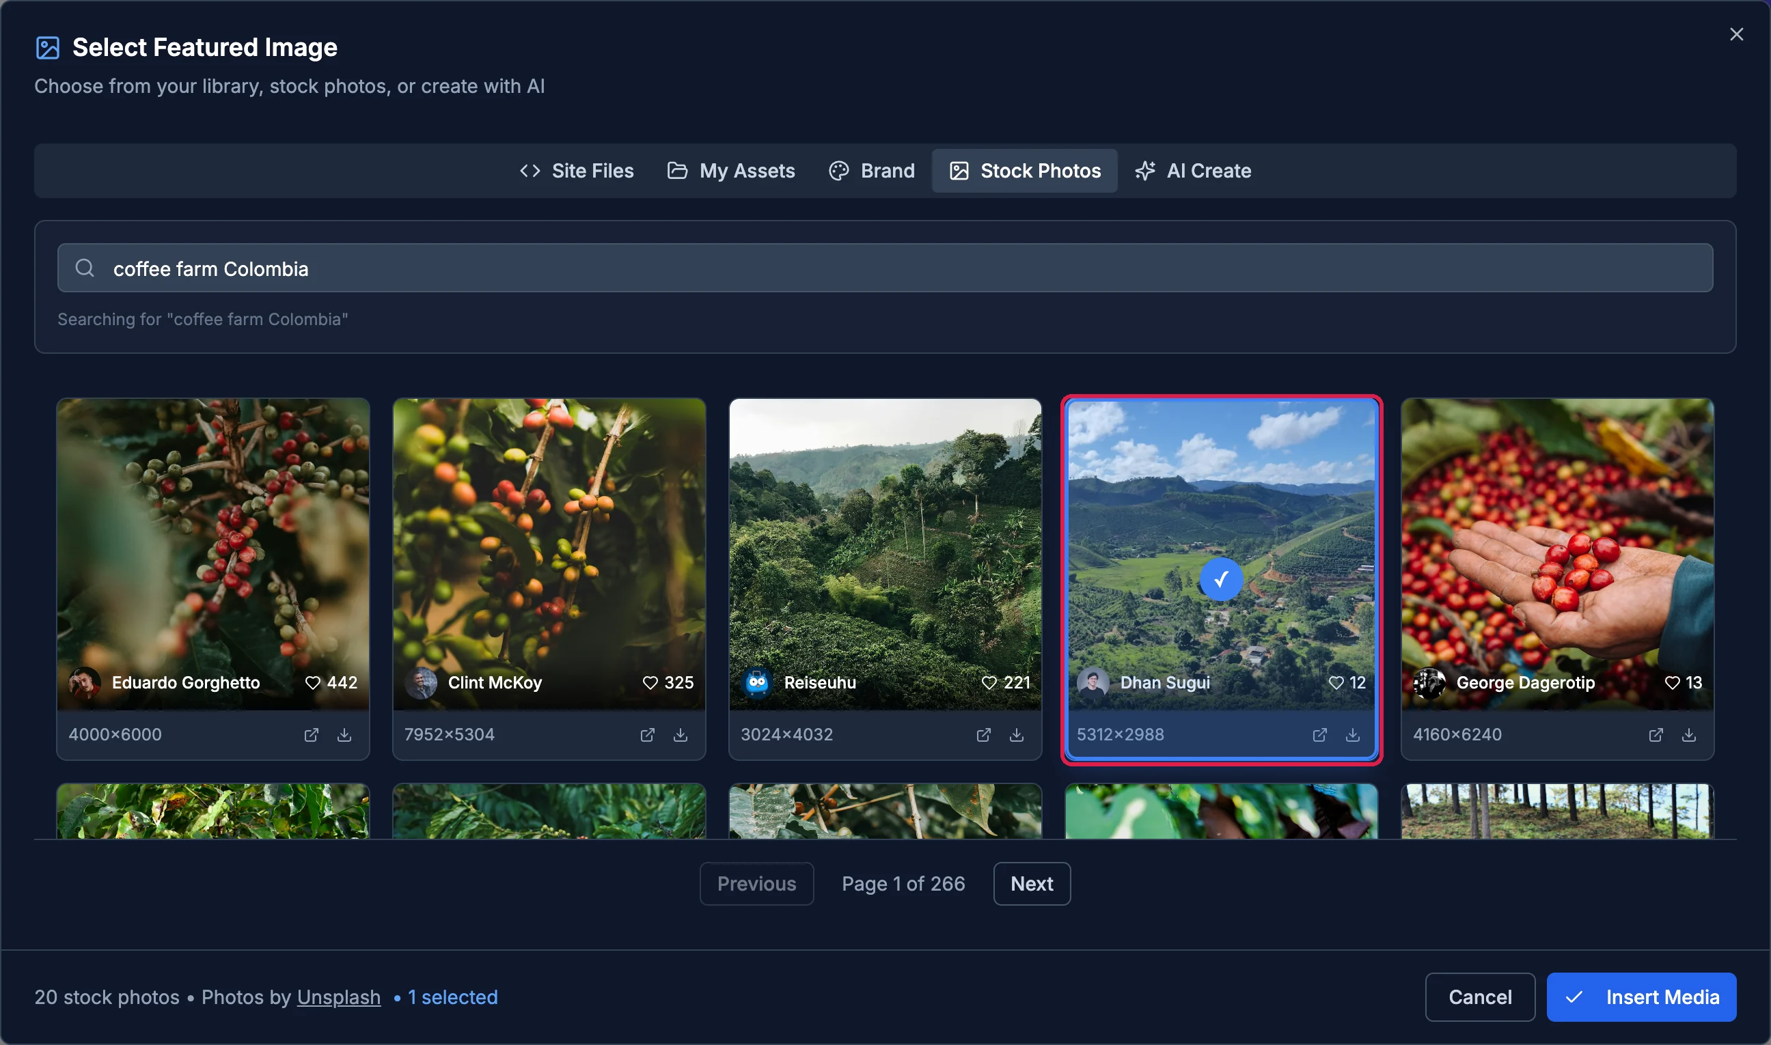Click the heart icon on Reiseuhu photo
Viewport: 1771px width, 1045px height.
[989, 682]
